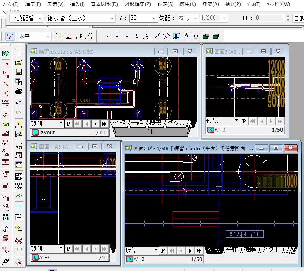
Task: Switch to 平詳 tab in 図面2 window
Action: (232, 250)
